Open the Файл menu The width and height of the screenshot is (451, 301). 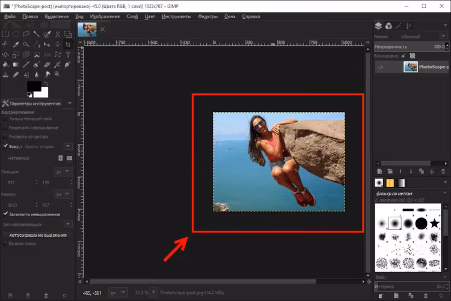point(10,16)
